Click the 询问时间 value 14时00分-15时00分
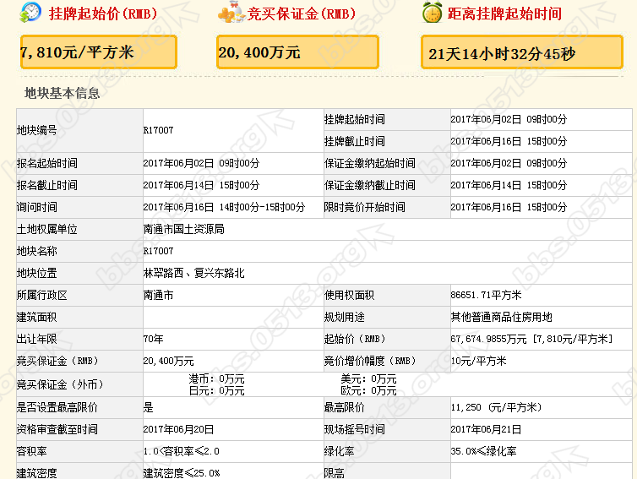This screenshot has width=637, height=479. pos(262,207)
